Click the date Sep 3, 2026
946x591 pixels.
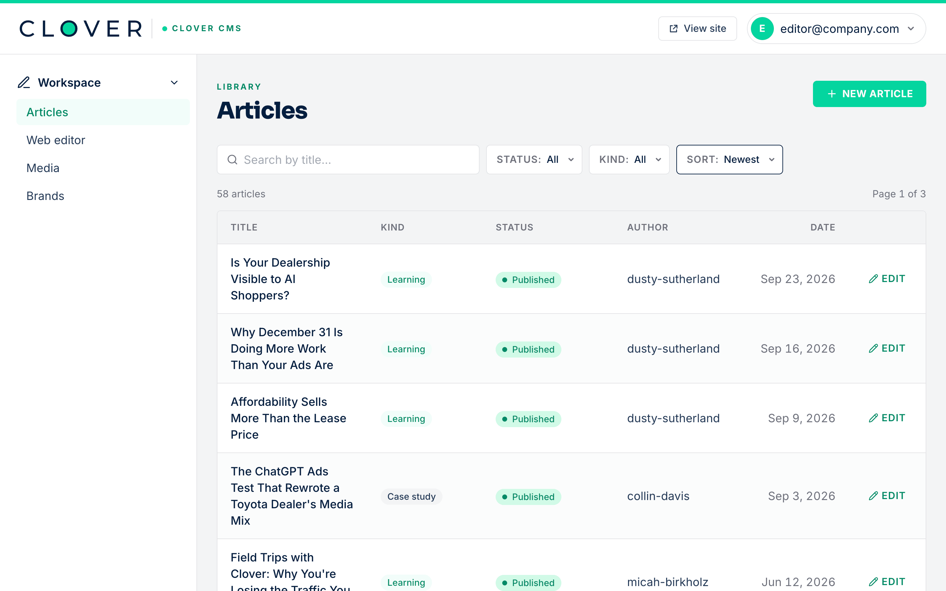pyautogui.click(x=801, y=496)
